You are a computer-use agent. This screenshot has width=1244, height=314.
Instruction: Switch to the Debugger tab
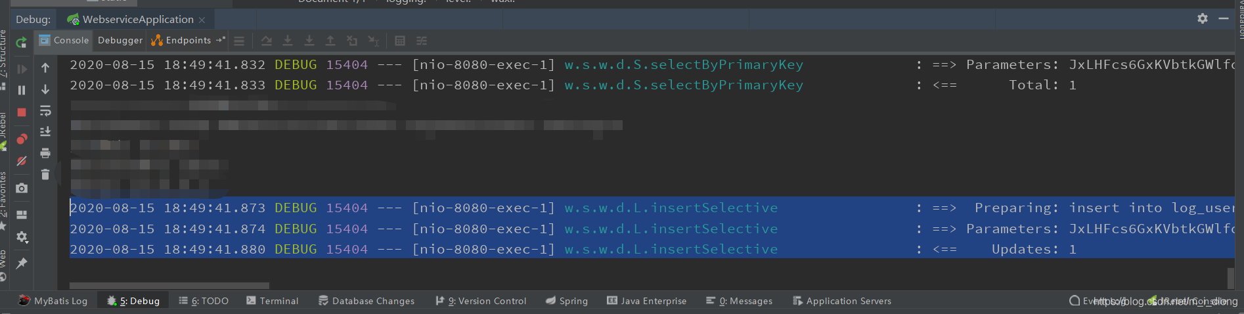pyautogui.click(x=120, y=40)
